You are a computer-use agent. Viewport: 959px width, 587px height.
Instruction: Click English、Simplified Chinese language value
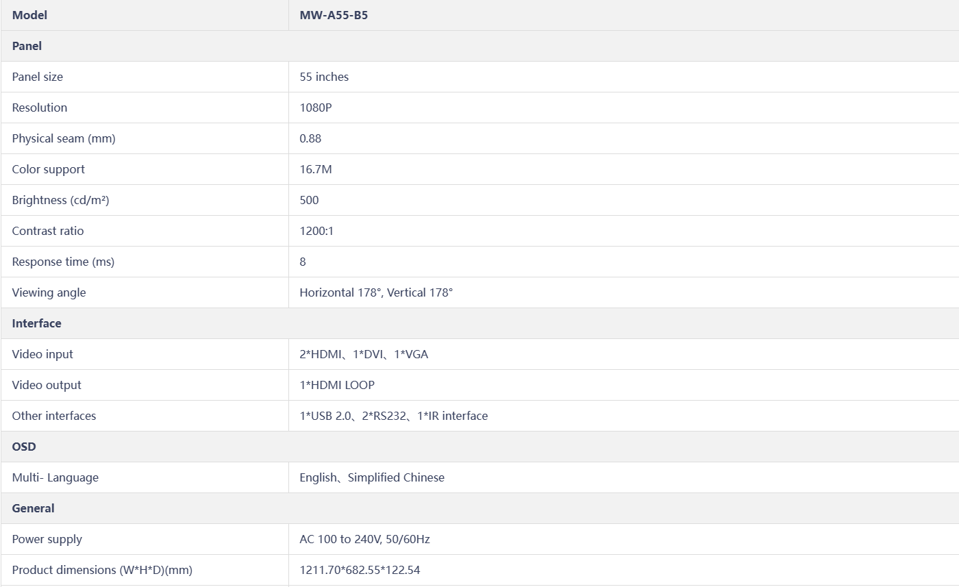tap(372, 477)
